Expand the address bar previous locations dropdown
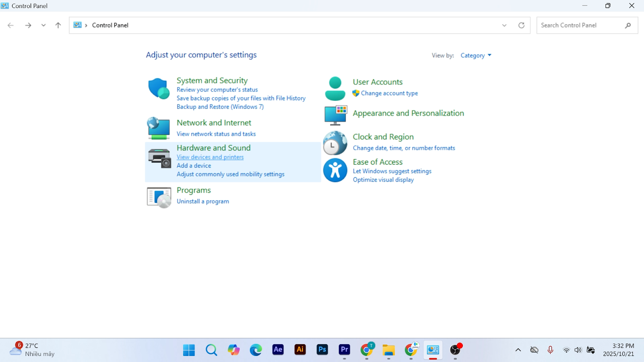 504,25
